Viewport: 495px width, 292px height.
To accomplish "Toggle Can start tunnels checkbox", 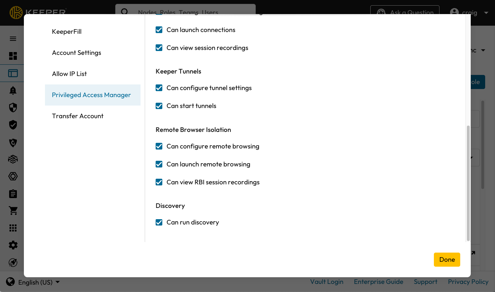I will tap(159, 106).
